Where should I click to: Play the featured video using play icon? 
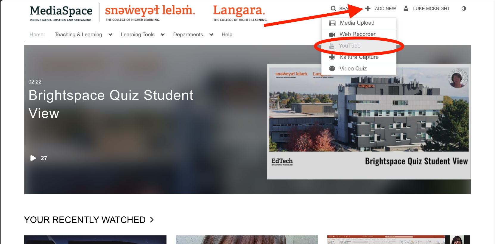click(33, 158)
